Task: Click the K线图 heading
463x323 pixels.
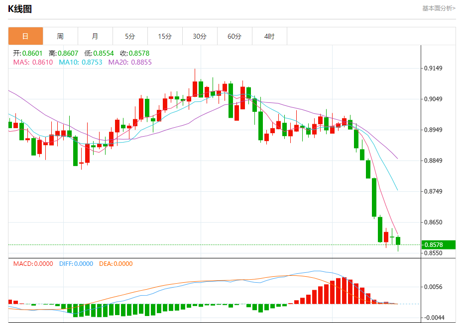Action: pos(20,9)
